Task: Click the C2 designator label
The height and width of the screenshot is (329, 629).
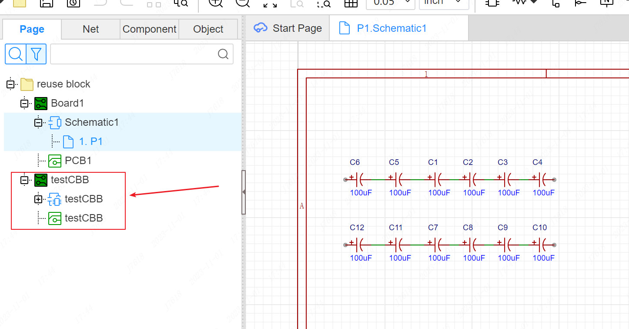Action: pyautogui.click(x=468, y=162)
